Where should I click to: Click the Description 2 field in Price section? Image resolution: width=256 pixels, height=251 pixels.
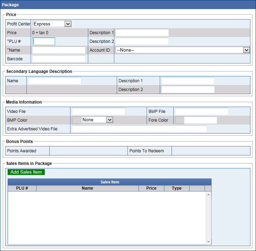coord(142,41)
